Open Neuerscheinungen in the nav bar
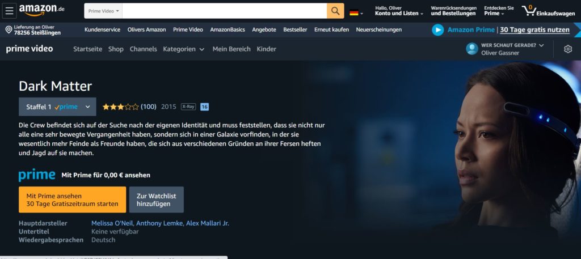The height and width of the screenshot is (259, 581). click(x=378, y=29)
